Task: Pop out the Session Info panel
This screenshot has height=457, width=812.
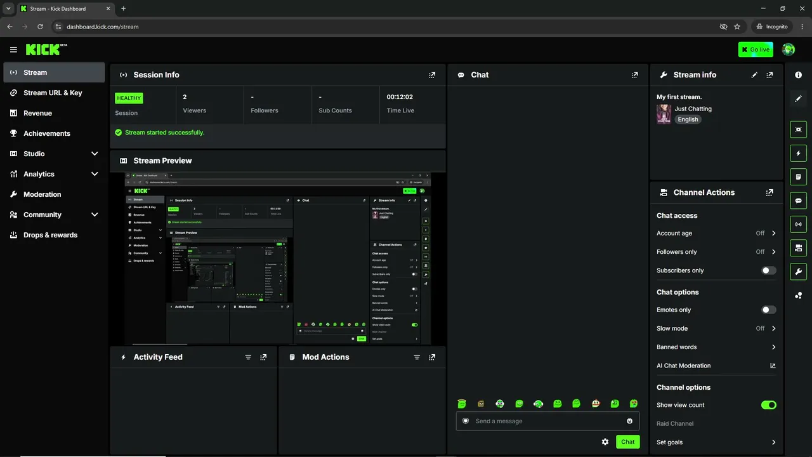Action: [432, 75]
